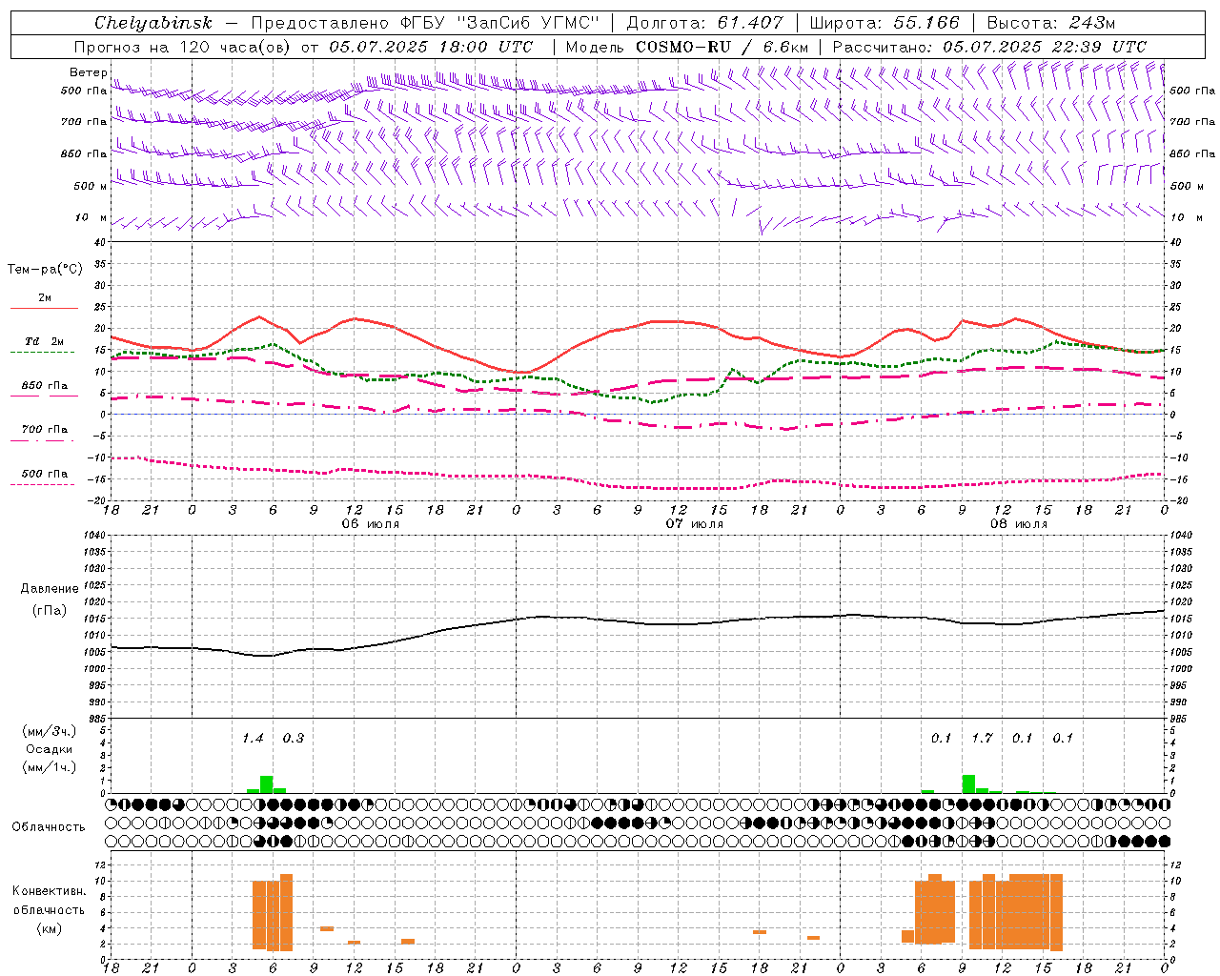Viewport: 1220px width, 976px height.
Task: Select the 700 гПа dash-dot temperature legend entry
Action: tap(45, 430)
